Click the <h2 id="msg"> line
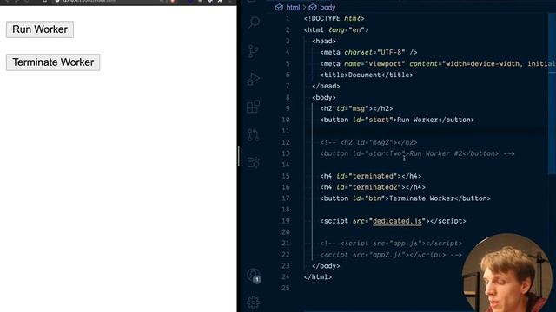 pyautogui.click(x=356, y=108)
